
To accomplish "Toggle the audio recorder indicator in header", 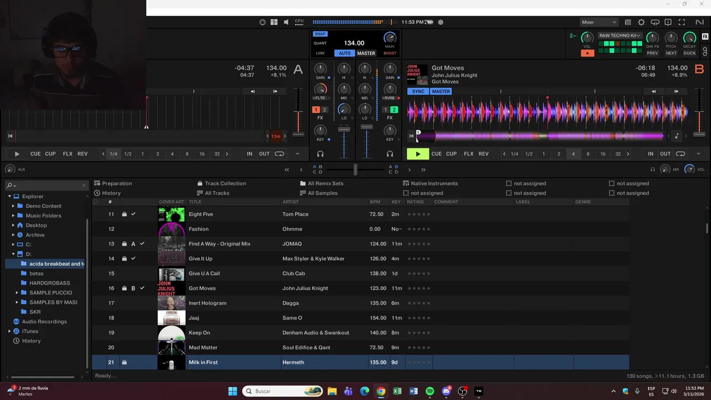I will tap(440, 22).
